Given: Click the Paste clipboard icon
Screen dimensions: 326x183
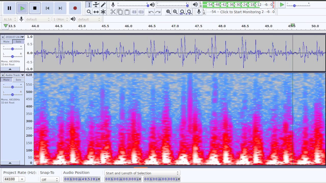Looking at the screenshot, I should (x=127, y=12).
